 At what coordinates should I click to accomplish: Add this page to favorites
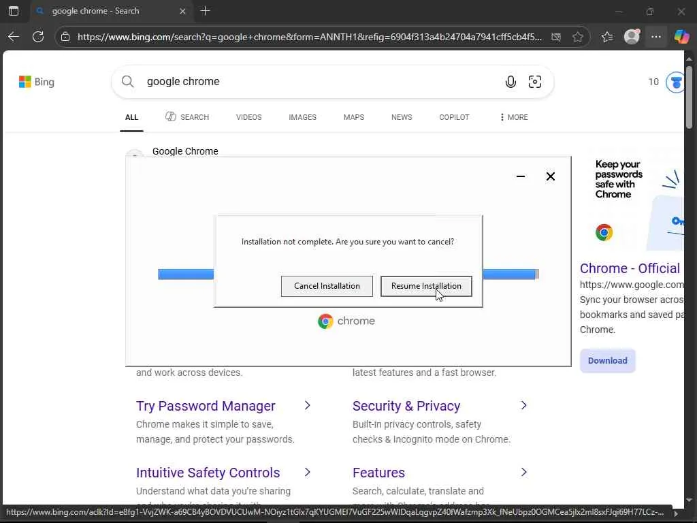pos(577,37)
